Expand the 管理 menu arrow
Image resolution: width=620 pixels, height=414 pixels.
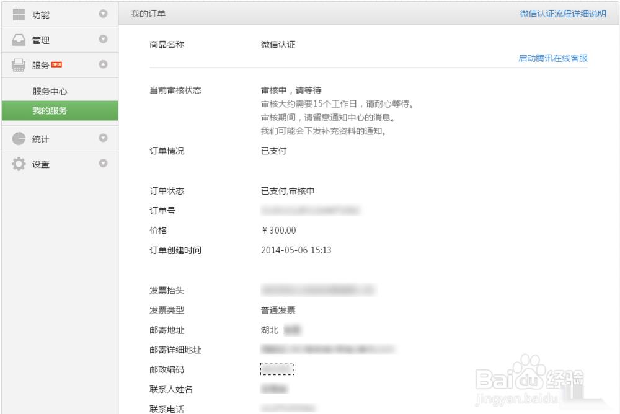(x=103, y=39)
